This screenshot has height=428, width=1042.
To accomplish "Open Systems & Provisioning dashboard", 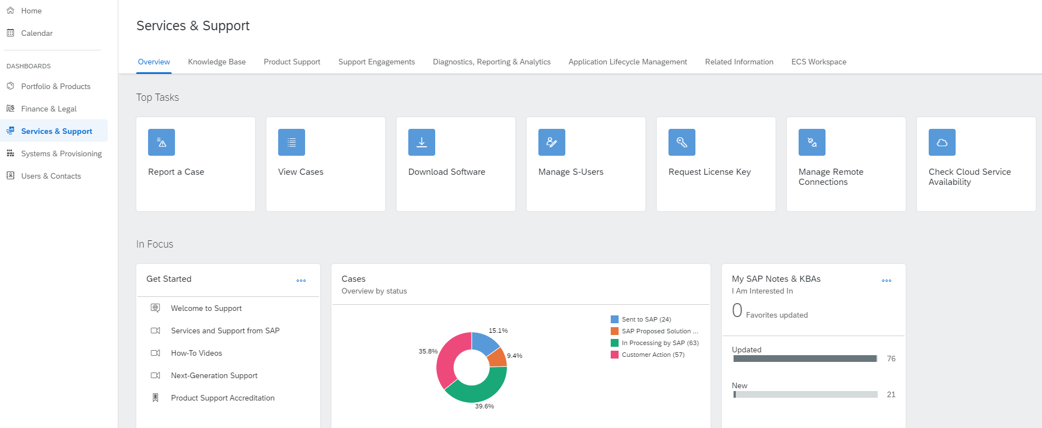I will tap(62, 153).
